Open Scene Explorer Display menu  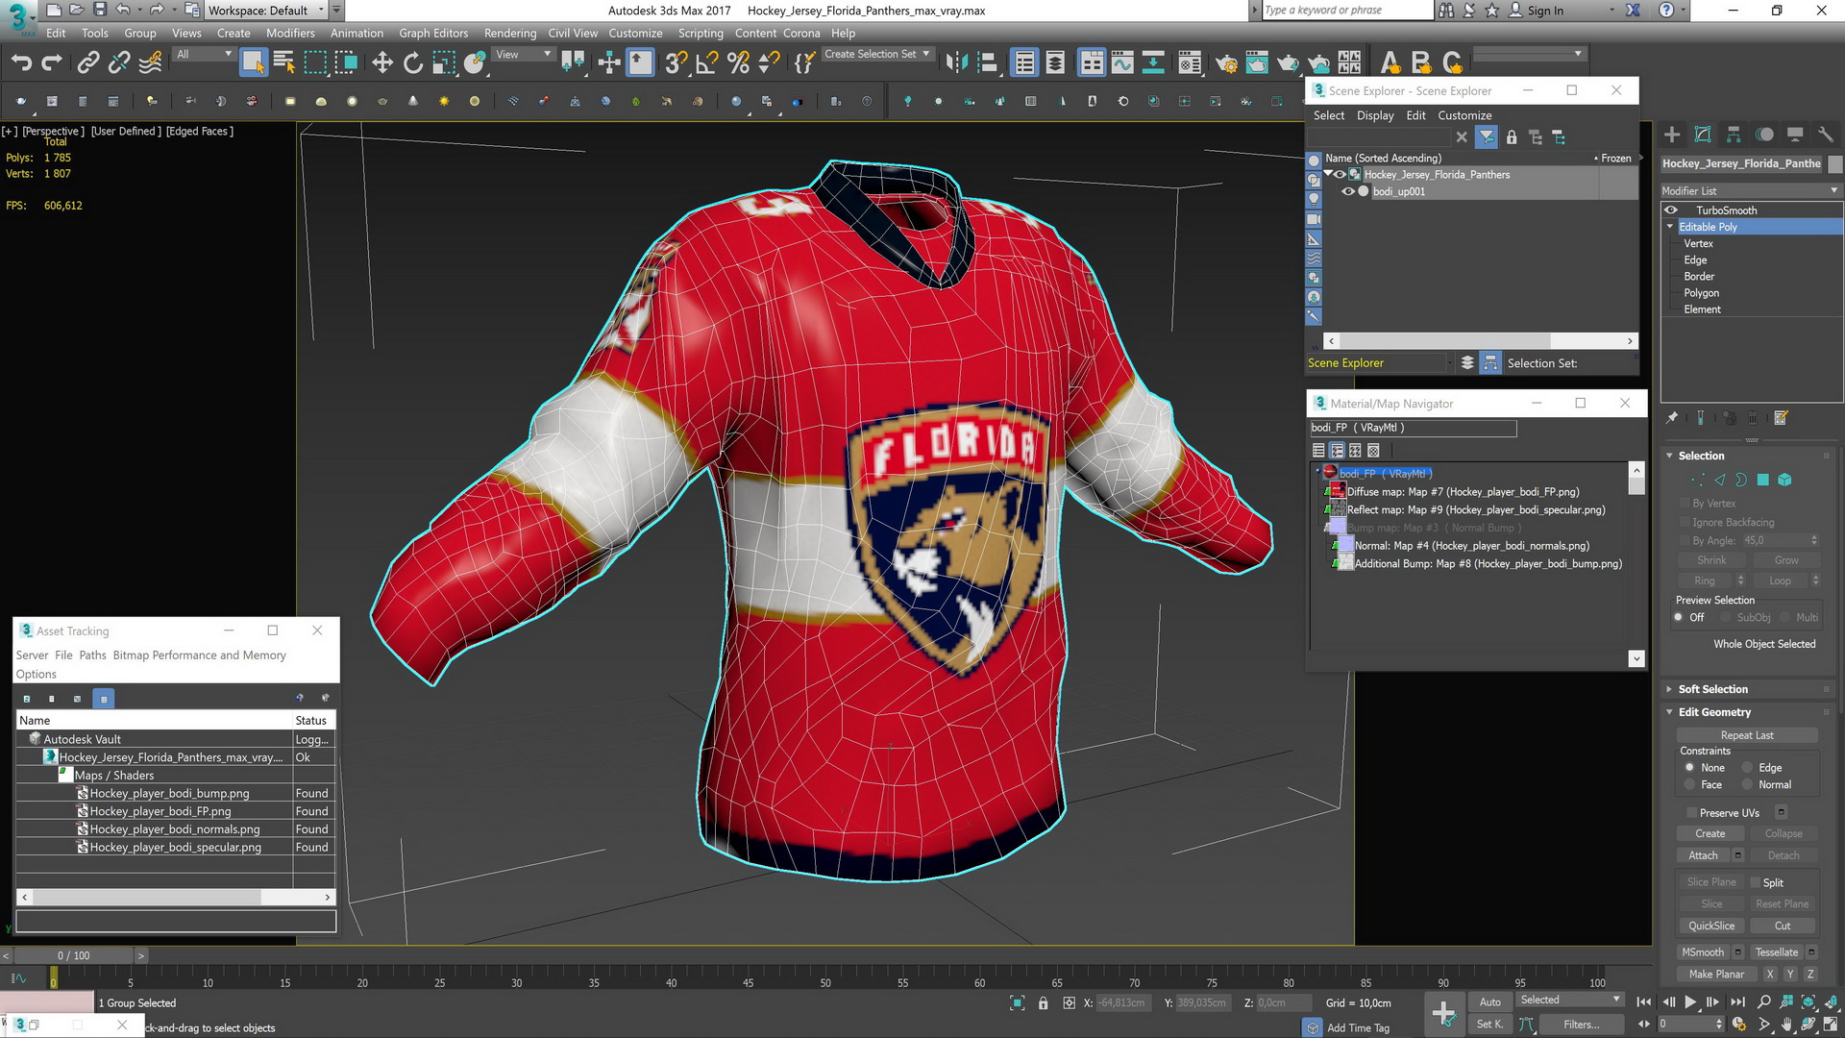[1375, 115]
